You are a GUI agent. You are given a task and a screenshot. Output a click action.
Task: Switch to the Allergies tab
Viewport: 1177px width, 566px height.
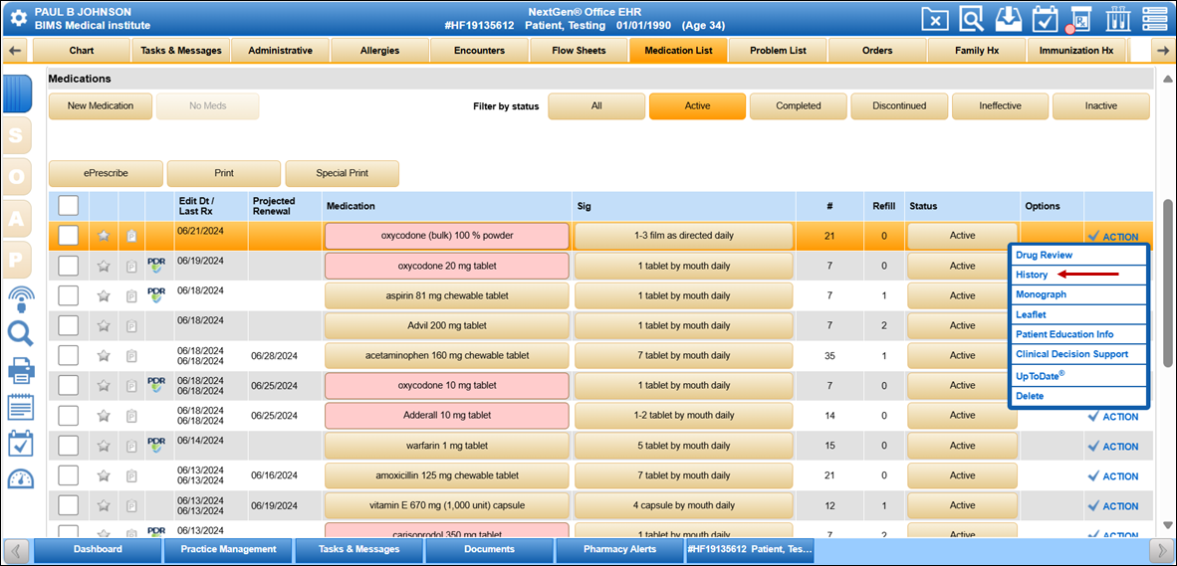pos(379,51)
